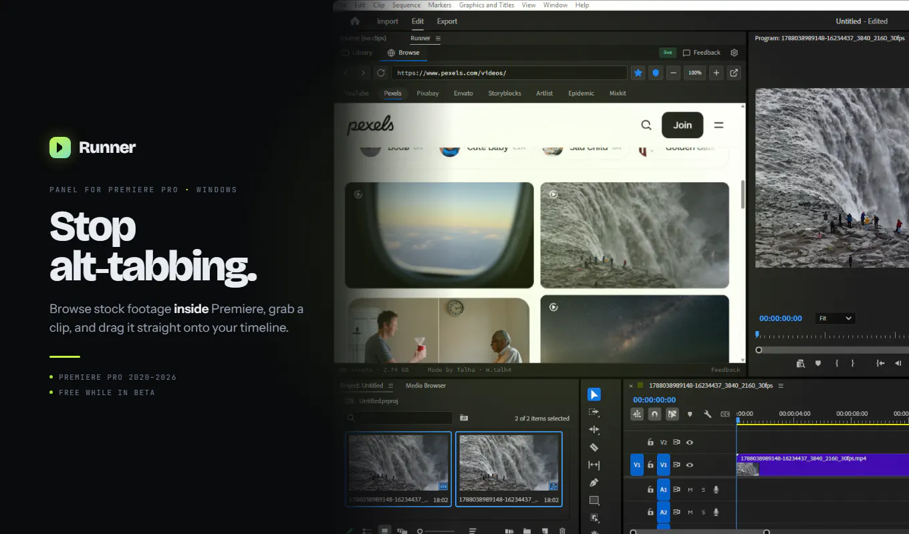909x534 pixels.
Task: Open the Runner panel menu
Action: [x=438, y=38]
